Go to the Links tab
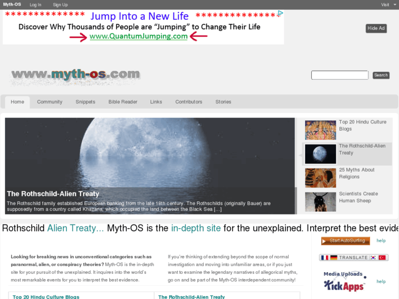The width and height of the screenshot is (399, 299). pos(156,102)
